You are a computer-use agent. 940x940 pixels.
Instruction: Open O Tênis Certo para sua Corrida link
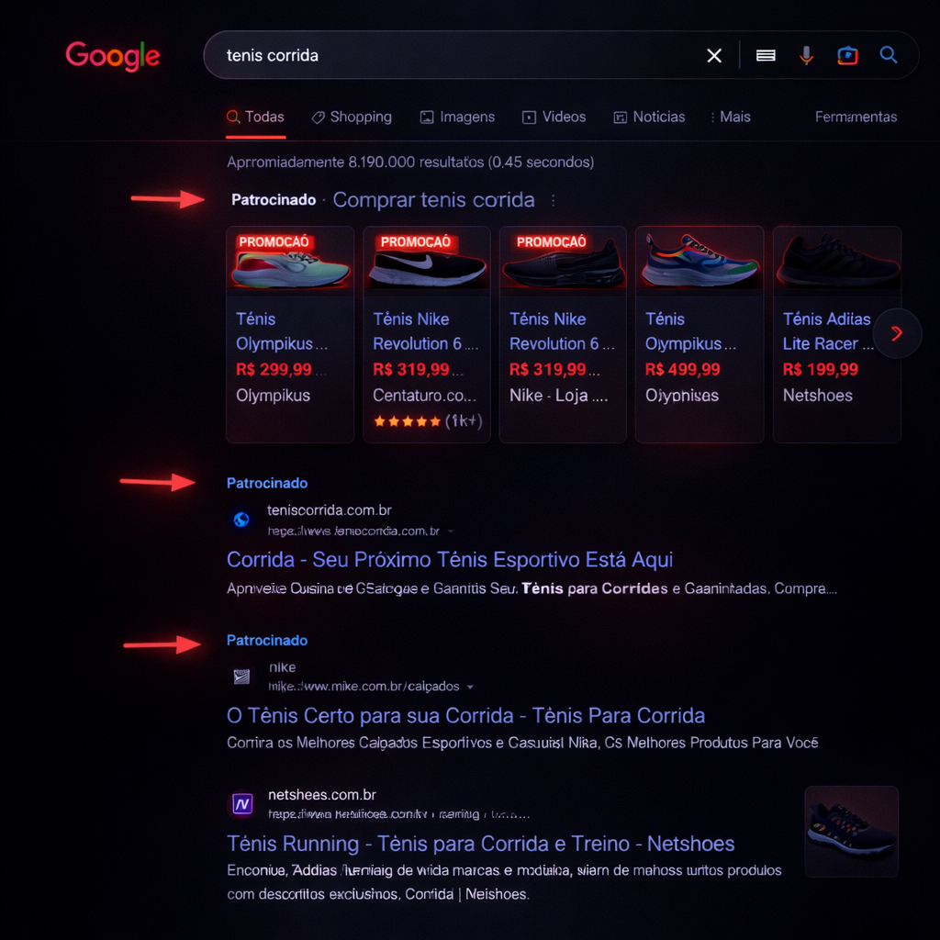465,715
